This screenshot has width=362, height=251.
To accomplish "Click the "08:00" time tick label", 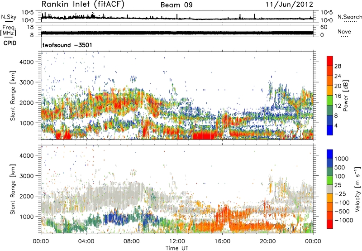I will [x=132, y=241].
